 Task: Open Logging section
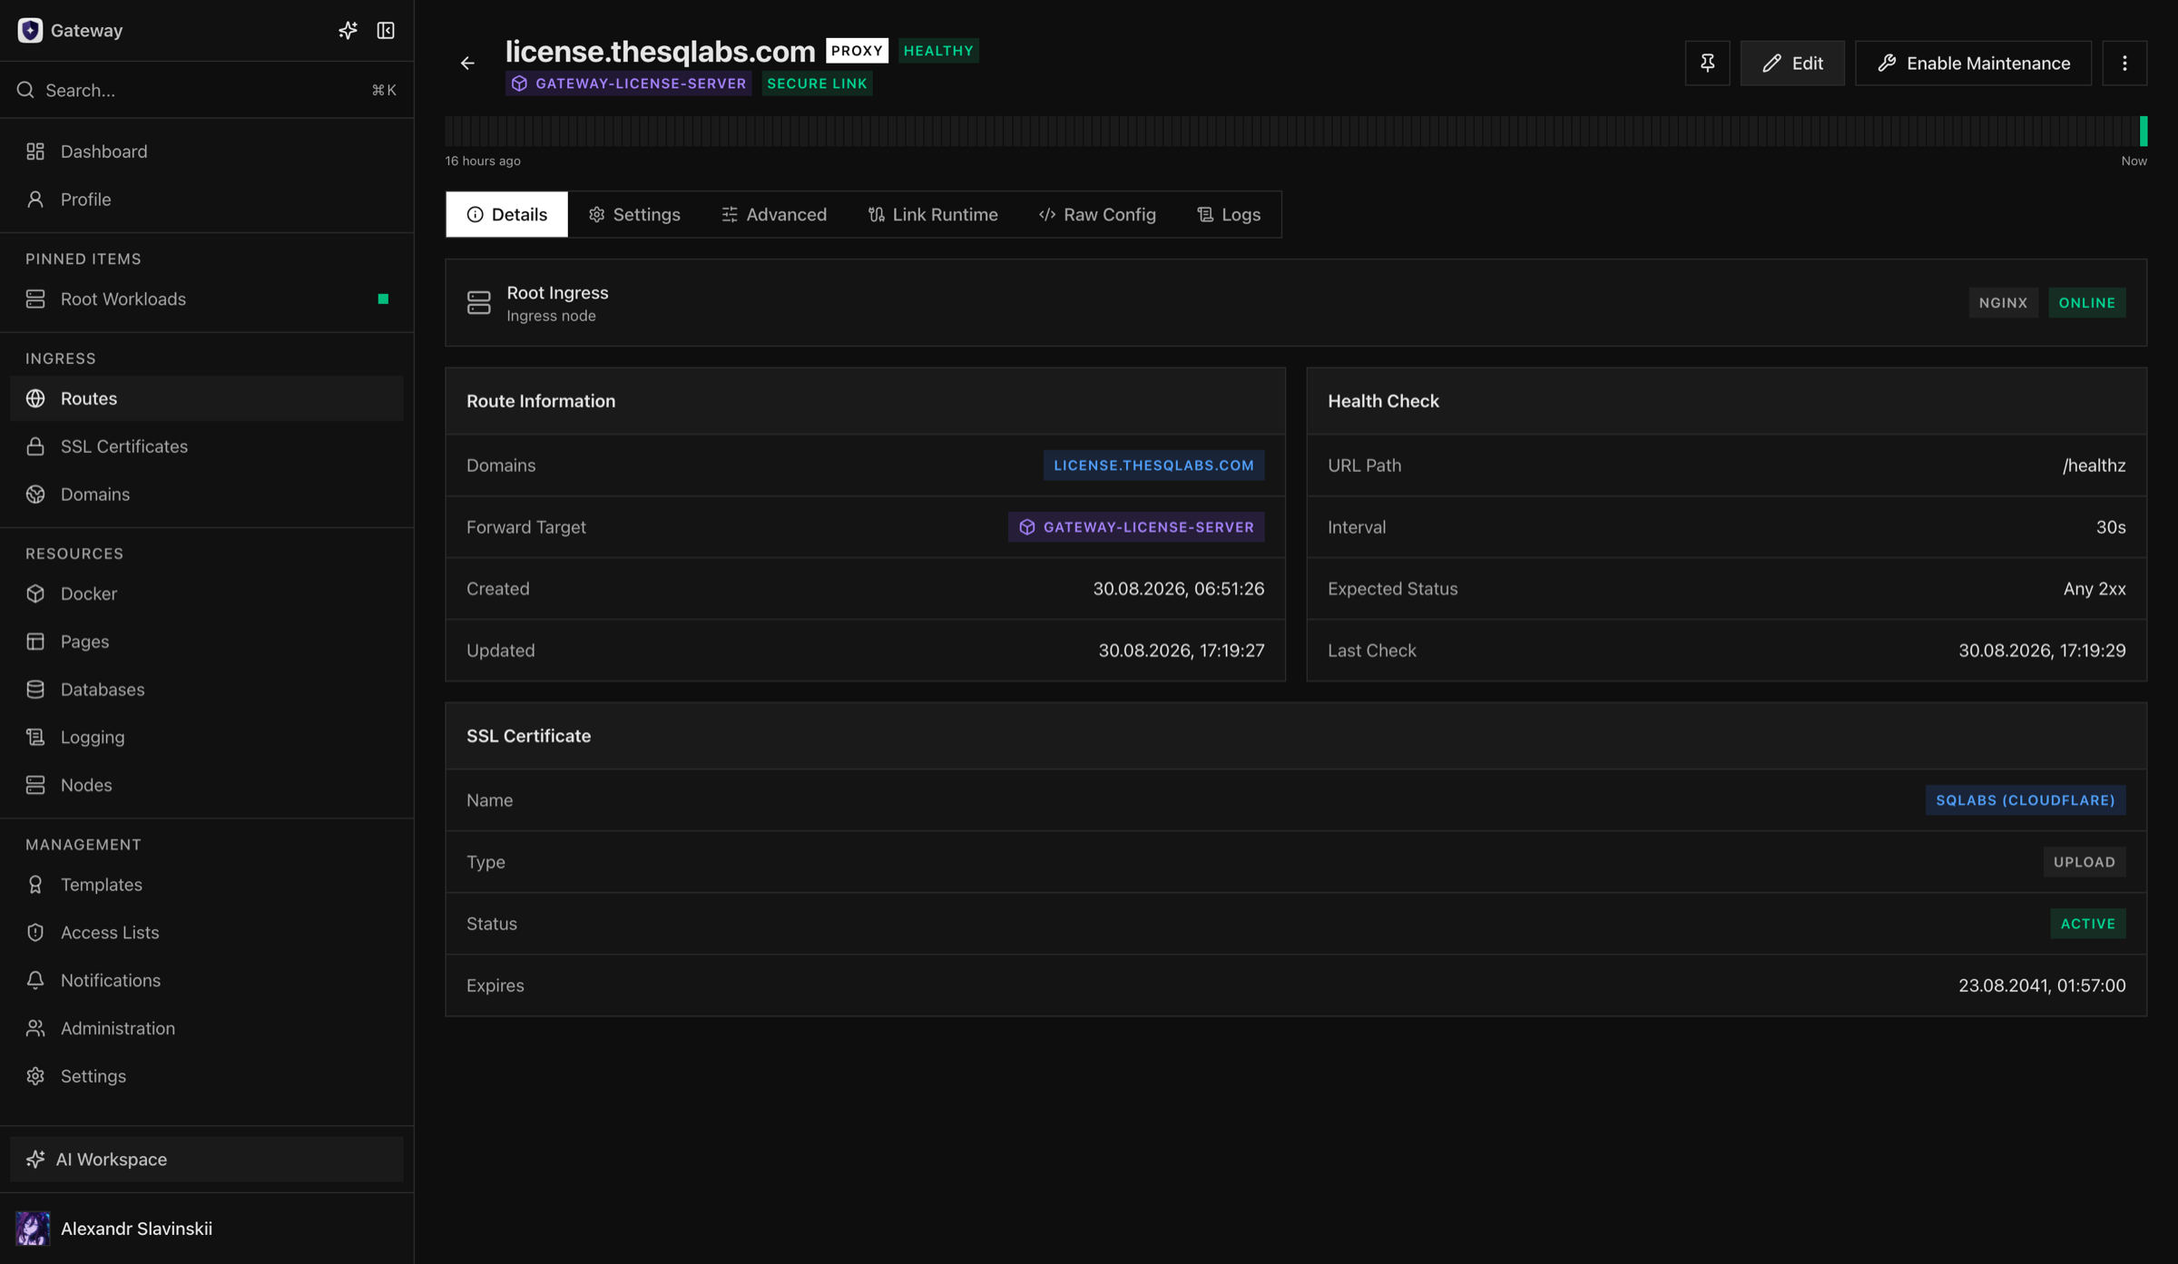207,737
